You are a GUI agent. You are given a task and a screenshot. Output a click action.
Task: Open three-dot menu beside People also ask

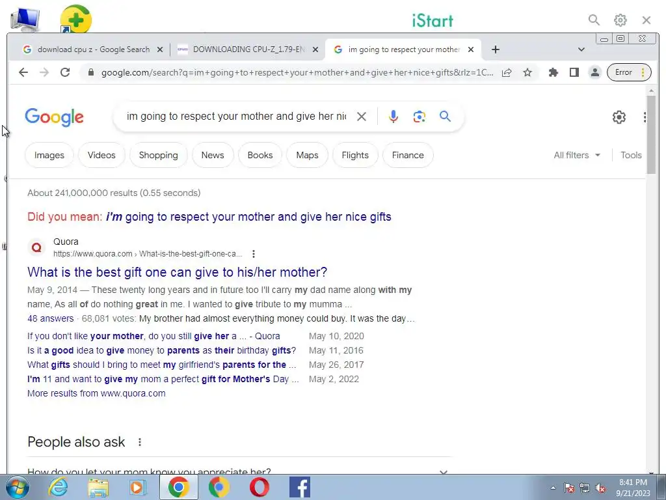tap(140, 442)
